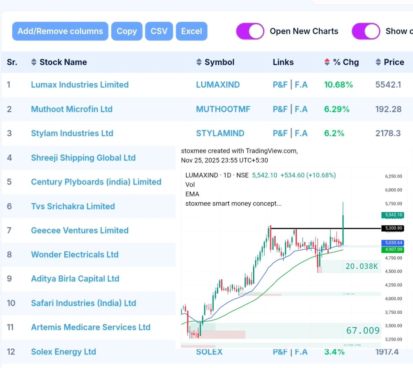The width and height of the screenshot is (413, 368).
Task: Open Shreeji Shipping Global Ltd link
Action: 83,158
